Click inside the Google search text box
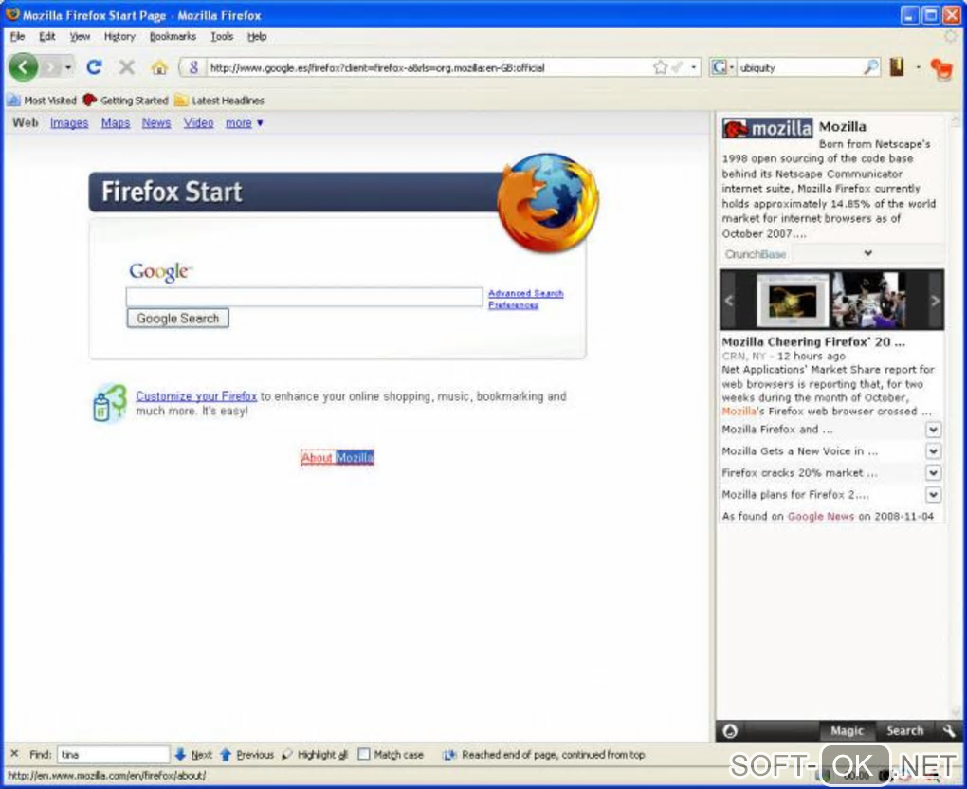This screenshot has height=789, width=967. click(304, 297)
